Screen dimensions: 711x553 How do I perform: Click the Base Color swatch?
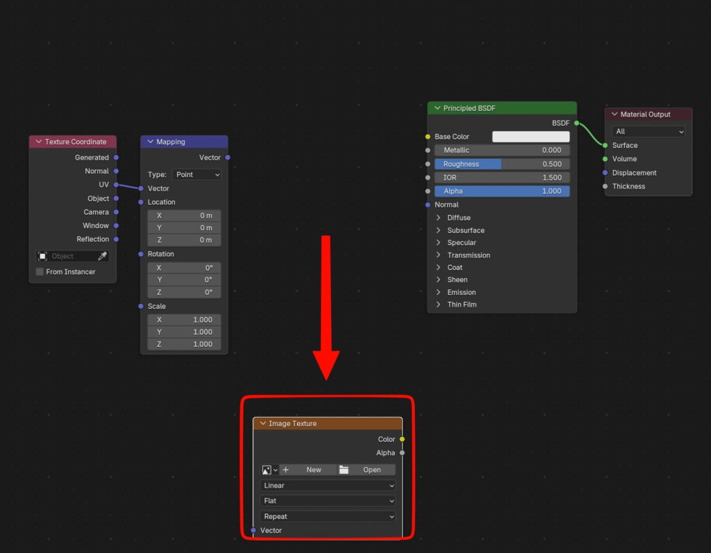(530, 137)
